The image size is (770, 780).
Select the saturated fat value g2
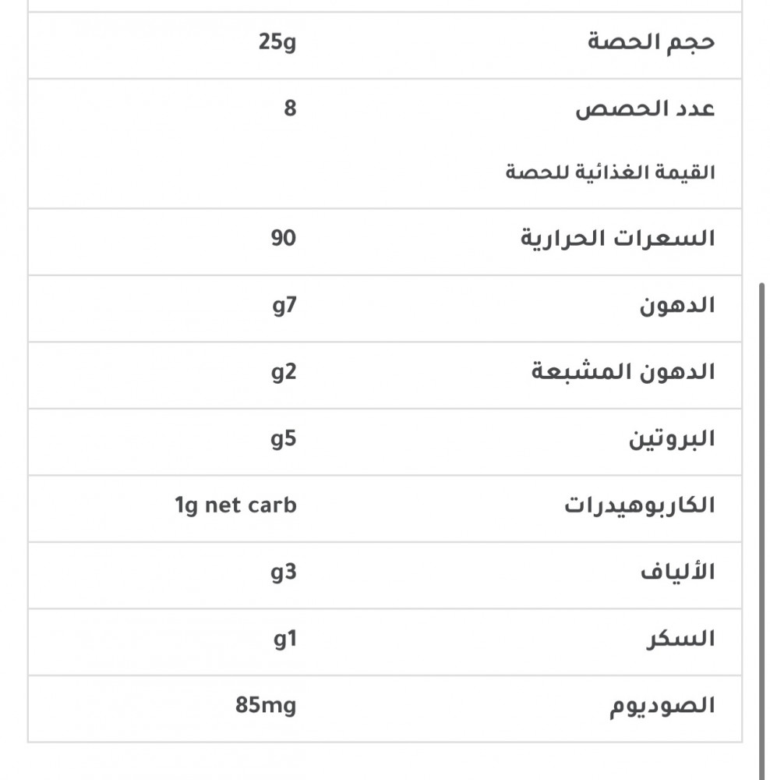point(284,372)
